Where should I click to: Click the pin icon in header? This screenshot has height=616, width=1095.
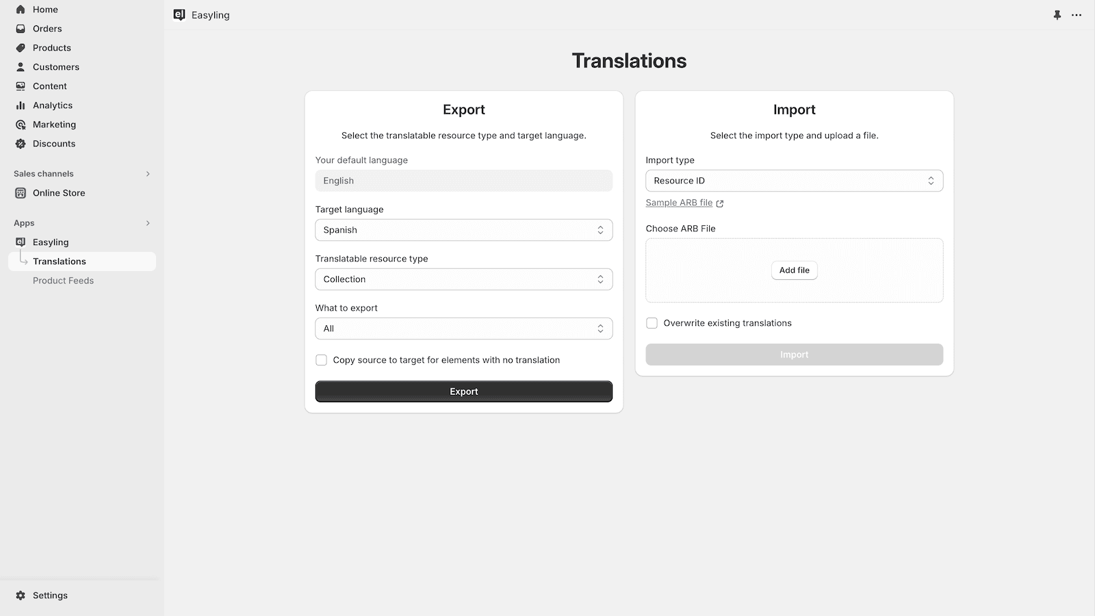click(1057, 15)
